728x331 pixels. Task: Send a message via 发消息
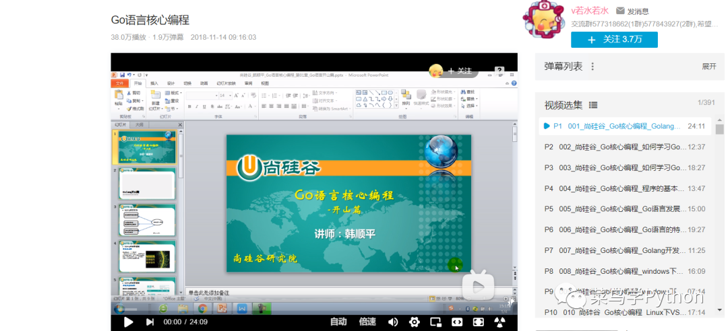pyautogui.click(x=632, y=11)
